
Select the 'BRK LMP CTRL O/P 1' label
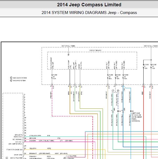click(75, 65)
